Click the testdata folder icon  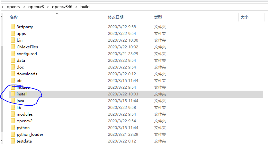coord(13,141)
